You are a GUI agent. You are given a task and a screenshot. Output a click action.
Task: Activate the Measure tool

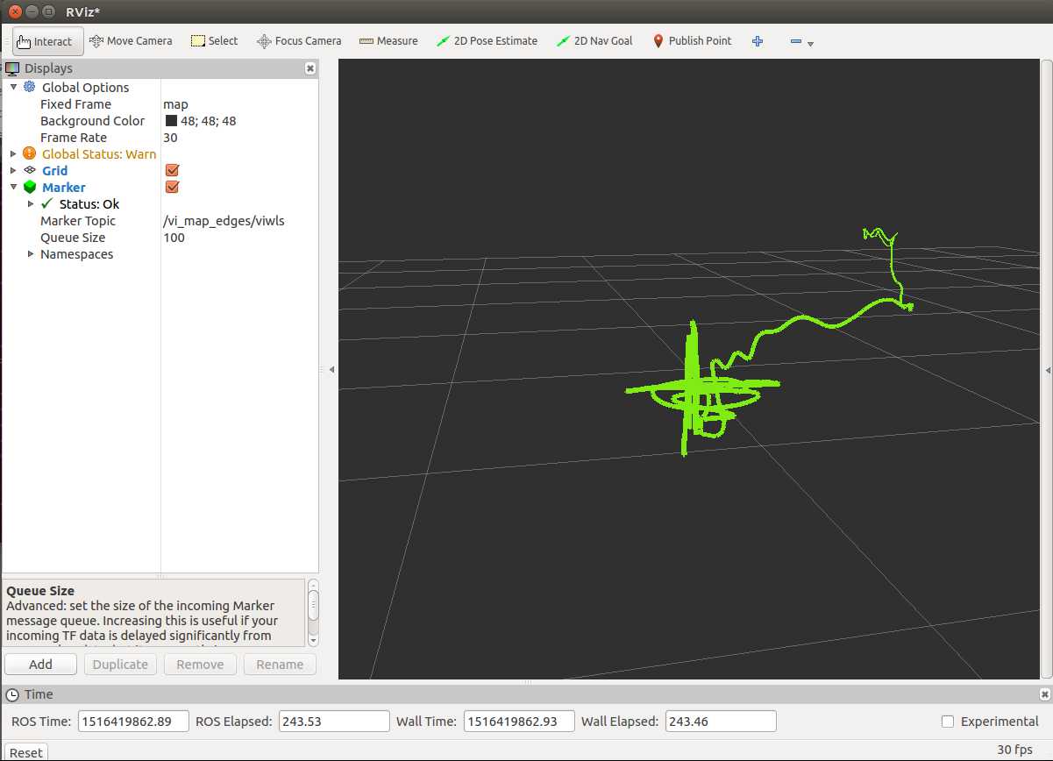pyautogui.click(x=388, y=41)
